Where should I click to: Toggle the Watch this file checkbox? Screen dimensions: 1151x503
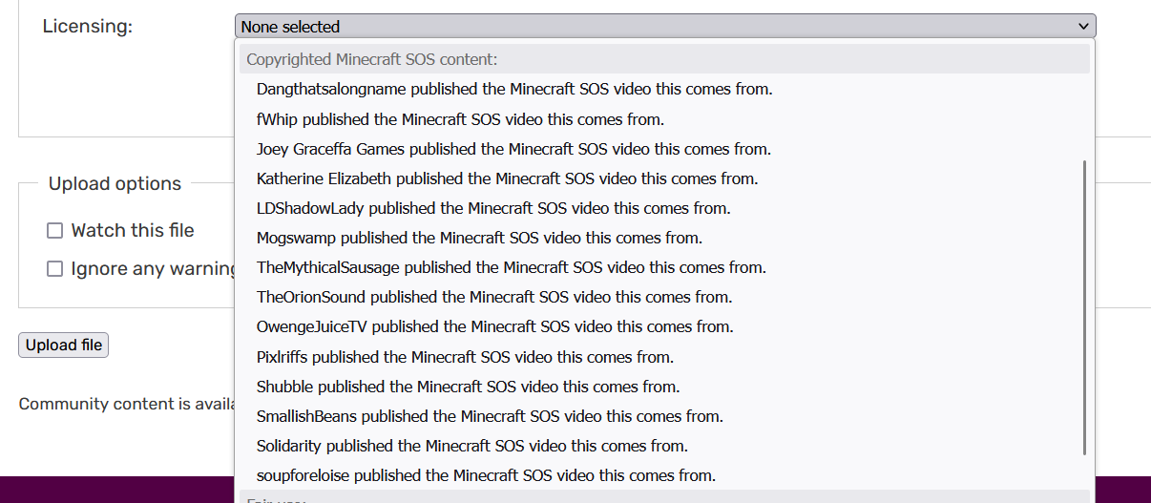pyautogui.click(x=55, y=231)
